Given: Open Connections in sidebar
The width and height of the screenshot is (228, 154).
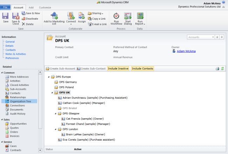Looking at the screenshot, I should (15, 106).
